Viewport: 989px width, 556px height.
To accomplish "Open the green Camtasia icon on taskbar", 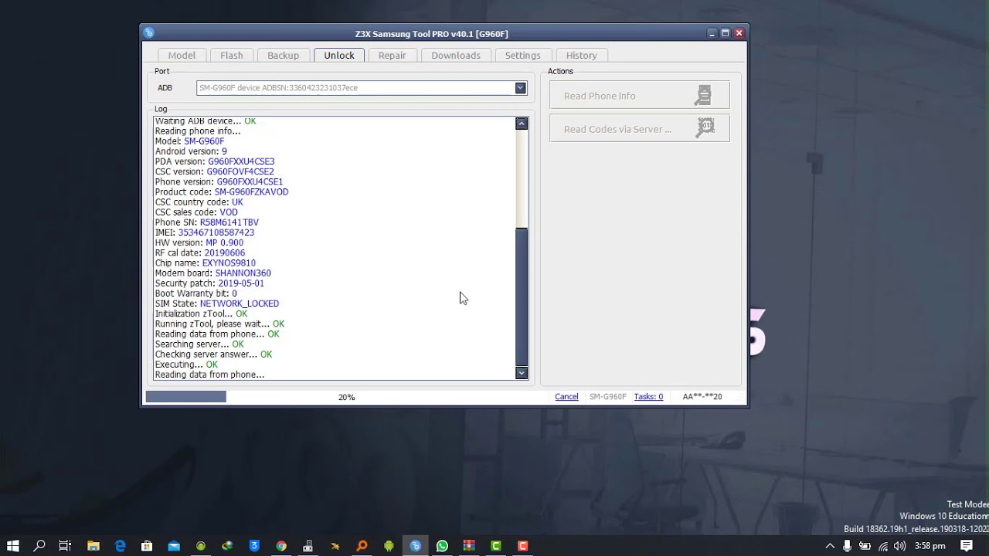I will (496, 546).
